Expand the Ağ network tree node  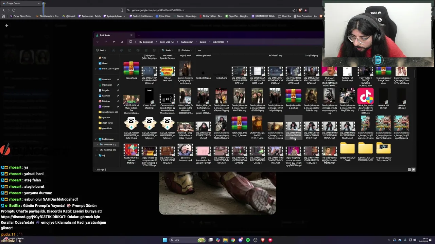point(96,155)
